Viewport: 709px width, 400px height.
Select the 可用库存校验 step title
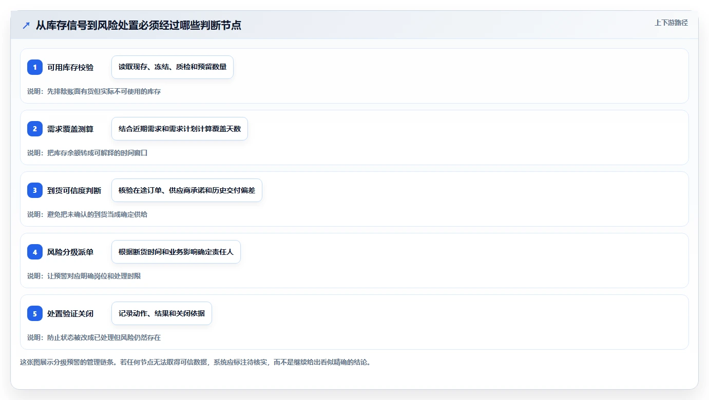tap(70, 67)
